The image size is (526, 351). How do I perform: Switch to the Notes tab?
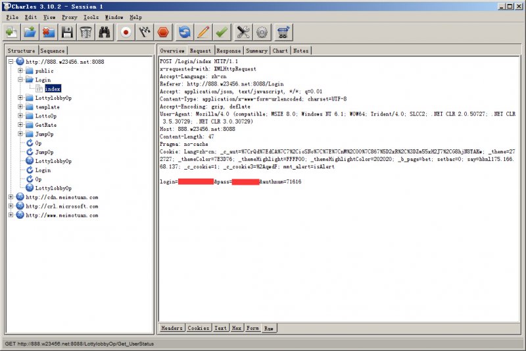pos(301,51)
